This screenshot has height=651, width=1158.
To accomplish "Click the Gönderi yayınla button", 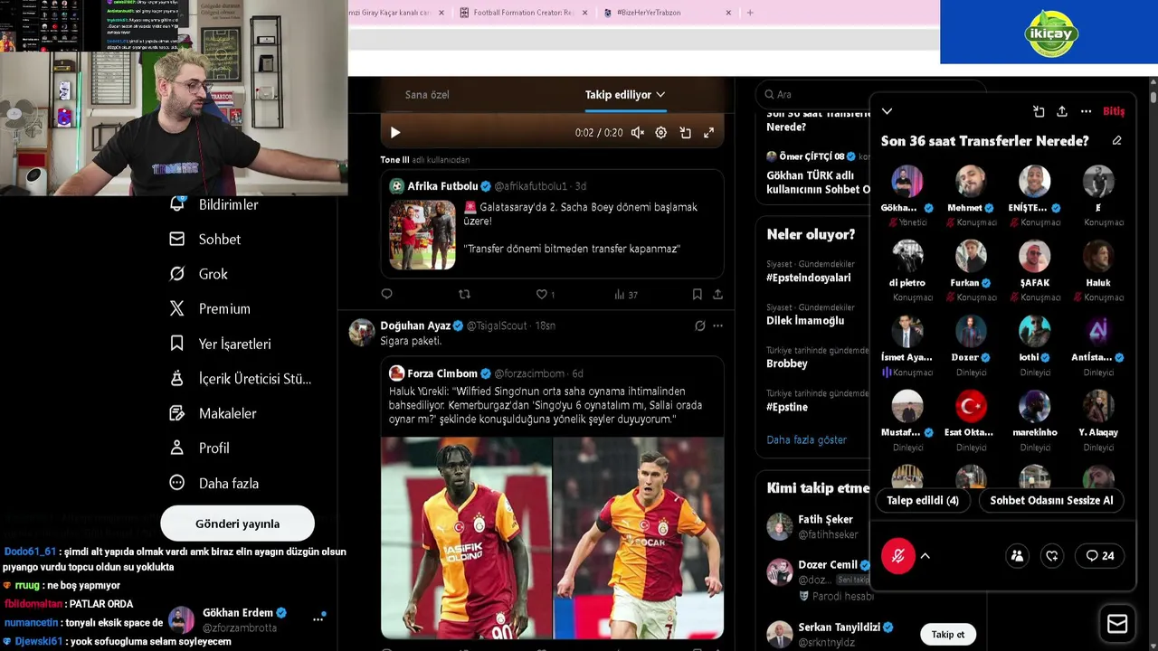I will pos(237,524).
